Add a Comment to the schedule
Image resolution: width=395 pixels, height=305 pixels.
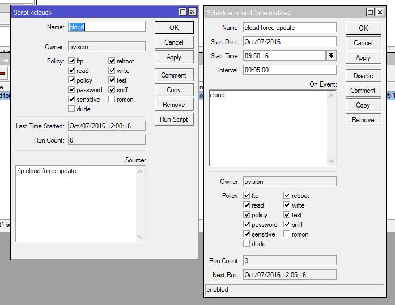[363, 91]
